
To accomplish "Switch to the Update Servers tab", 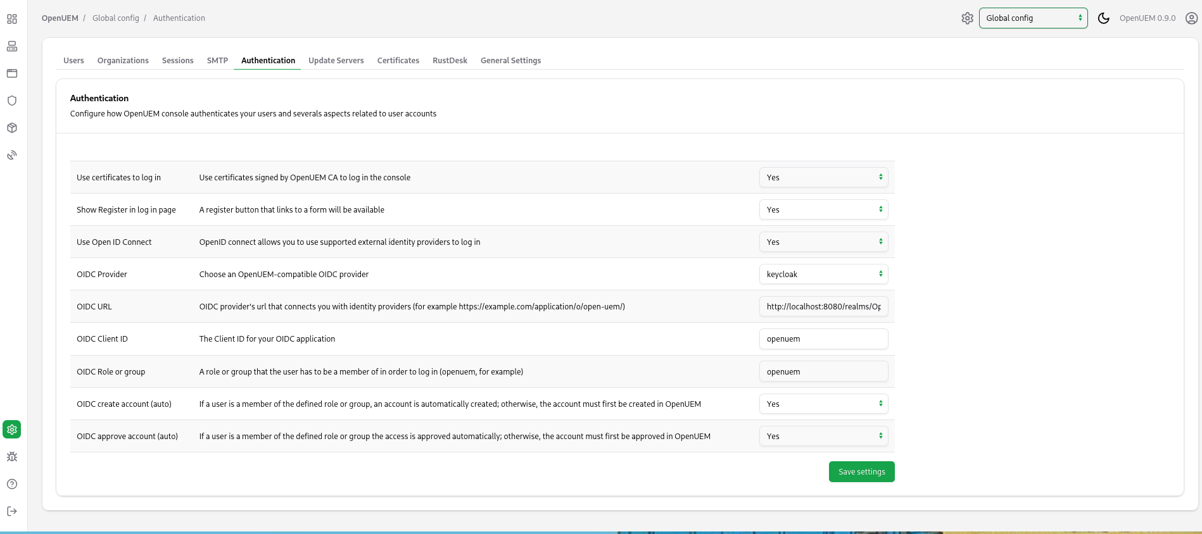I will click(336, 61).
